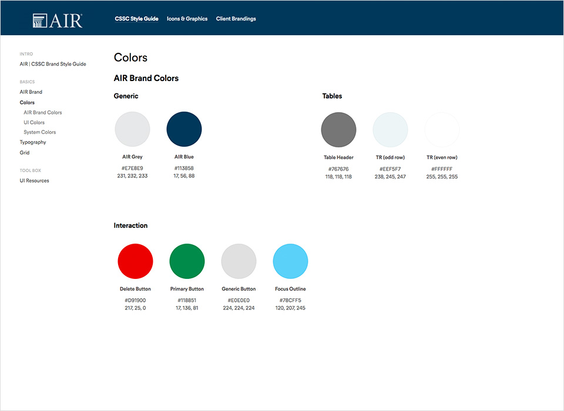This screenshot has height=411, width=564.
Task: Click the Interaction section heading
Action: [x=130, y=225]
